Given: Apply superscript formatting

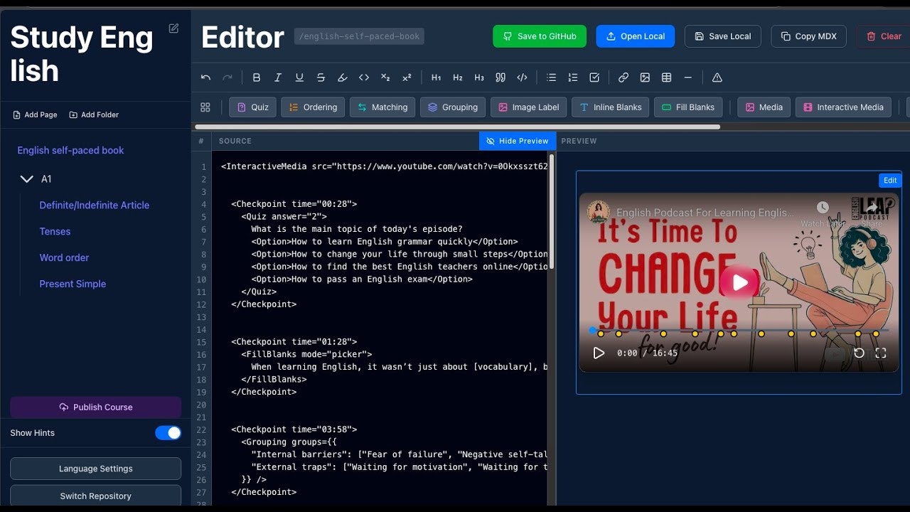Looking at the screenshot, I should click(x=407, y=78).
